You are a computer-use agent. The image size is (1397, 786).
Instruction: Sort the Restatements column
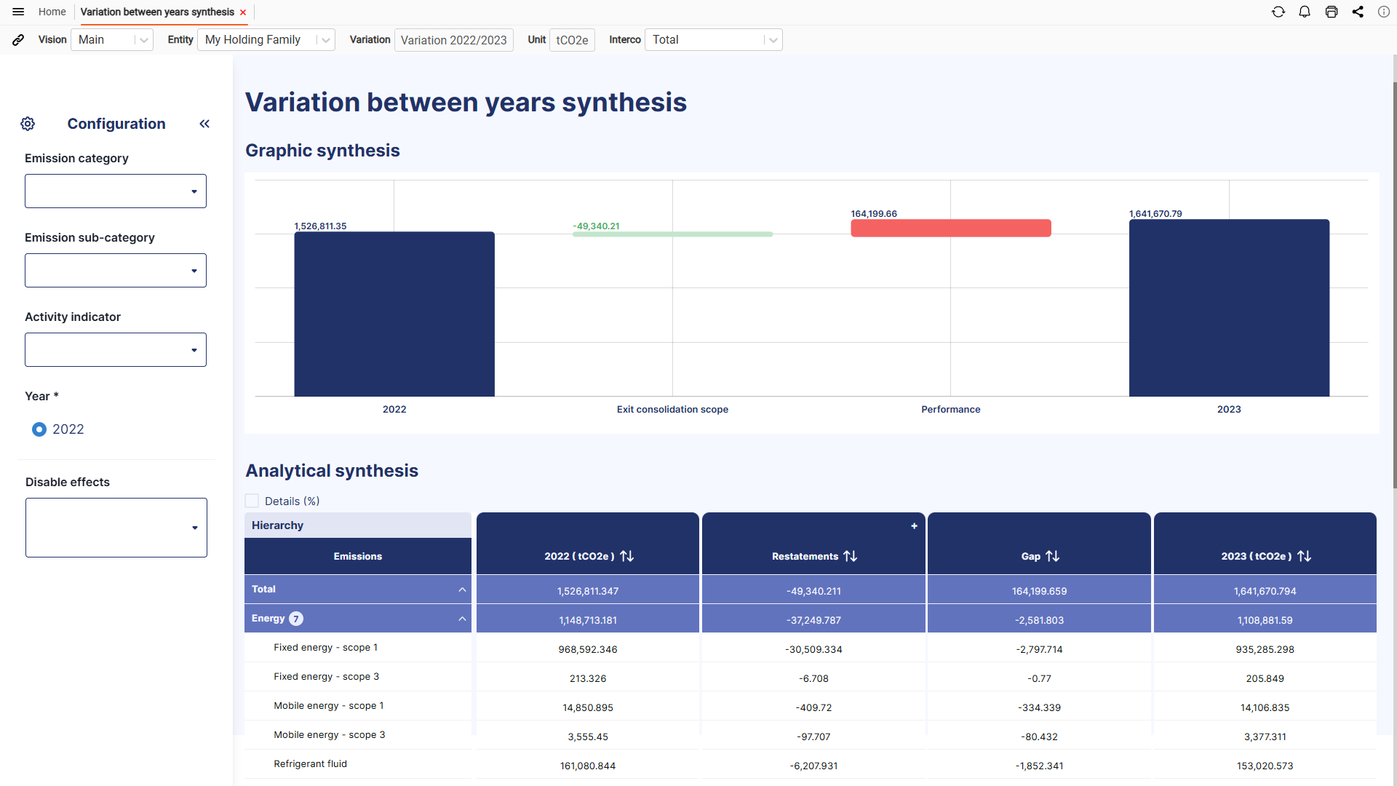point(850,556)
